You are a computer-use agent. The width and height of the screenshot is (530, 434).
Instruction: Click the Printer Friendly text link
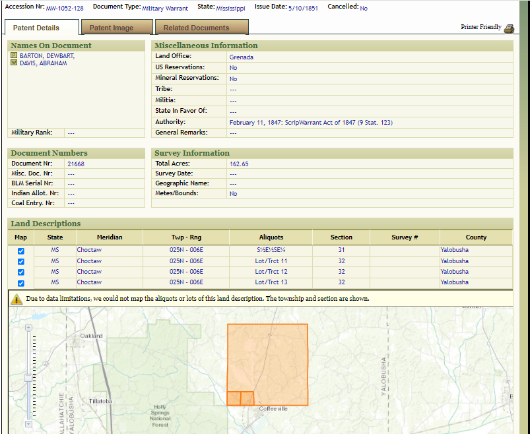click(480, 28)
